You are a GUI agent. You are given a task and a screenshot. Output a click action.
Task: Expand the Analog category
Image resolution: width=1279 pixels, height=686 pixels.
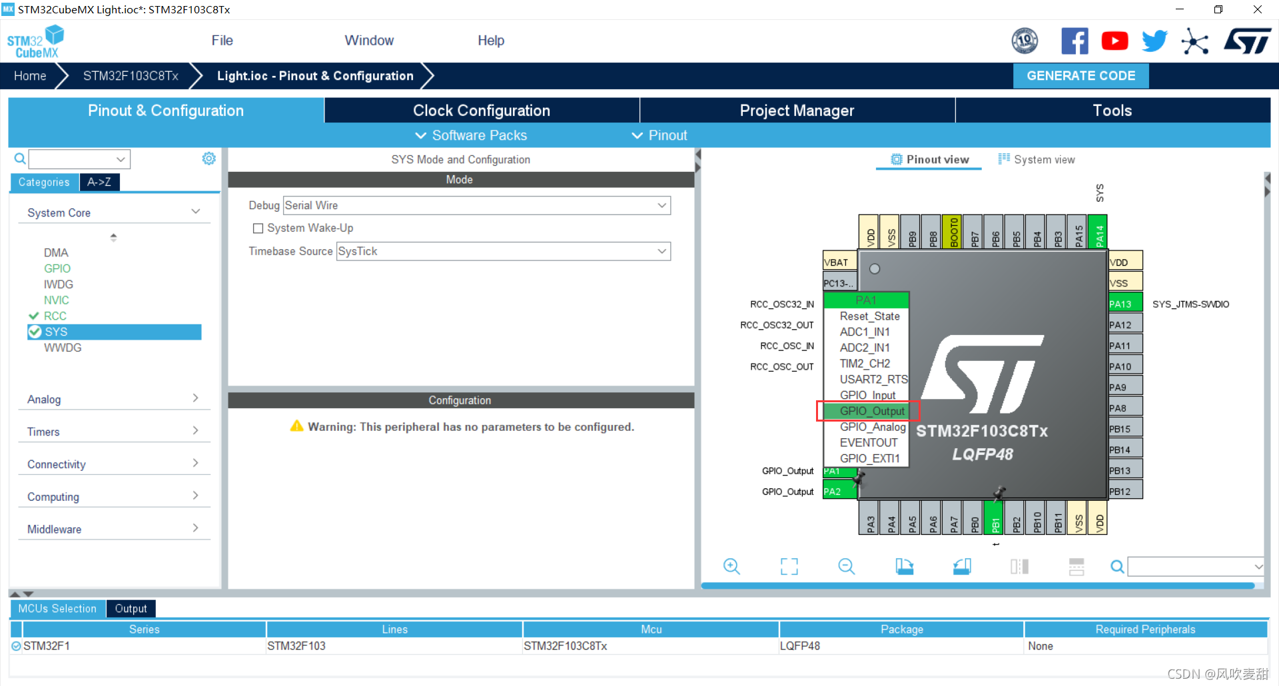113,399
